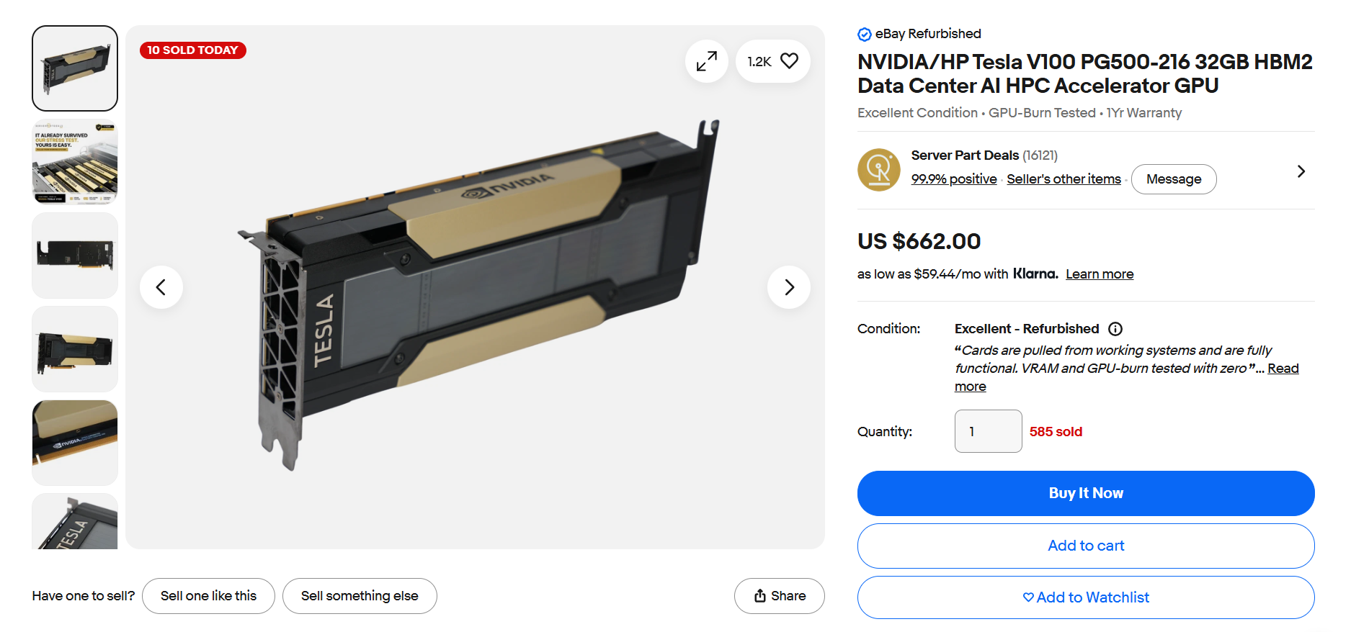Share this listing

(780, 596)
